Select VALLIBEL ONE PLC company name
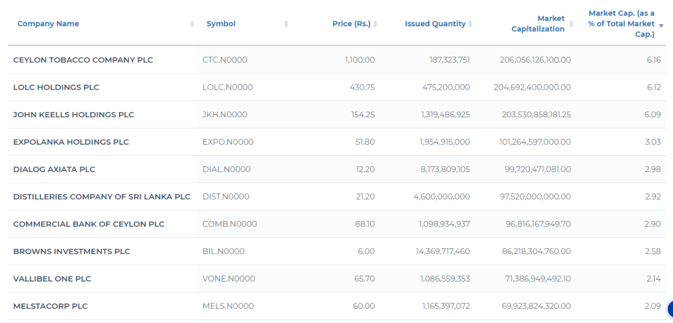Screen dimensions: 673x323 pyautogui.click(x=52, y=279)
